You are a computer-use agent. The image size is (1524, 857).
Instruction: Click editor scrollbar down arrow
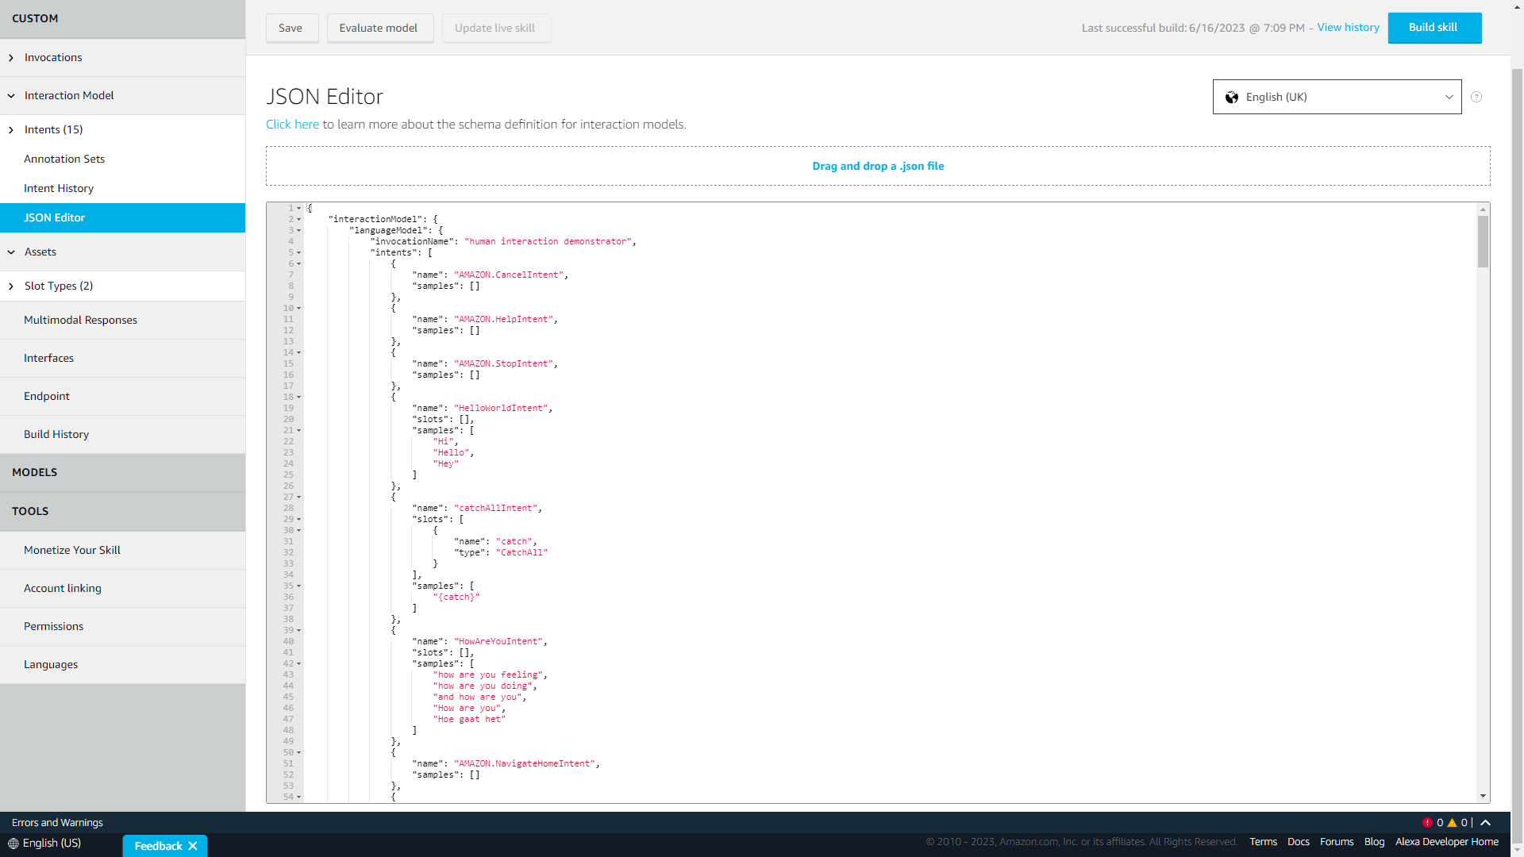pos(1483,796)
